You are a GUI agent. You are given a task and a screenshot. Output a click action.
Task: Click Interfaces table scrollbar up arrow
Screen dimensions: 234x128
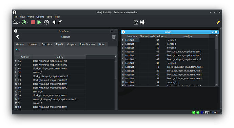[116, 57]
